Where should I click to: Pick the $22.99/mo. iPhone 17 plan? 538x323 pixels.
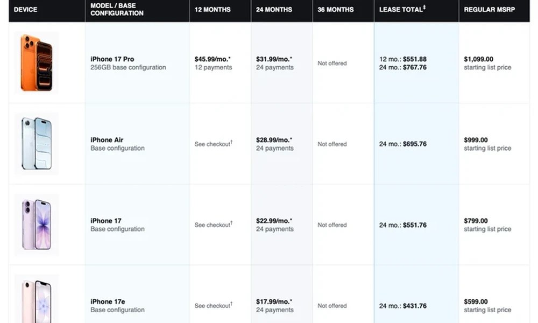[274, 221]
